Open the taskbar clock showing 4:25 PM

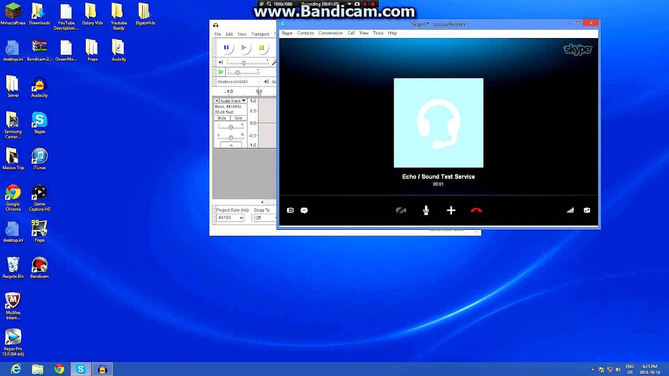click(650, 369)
